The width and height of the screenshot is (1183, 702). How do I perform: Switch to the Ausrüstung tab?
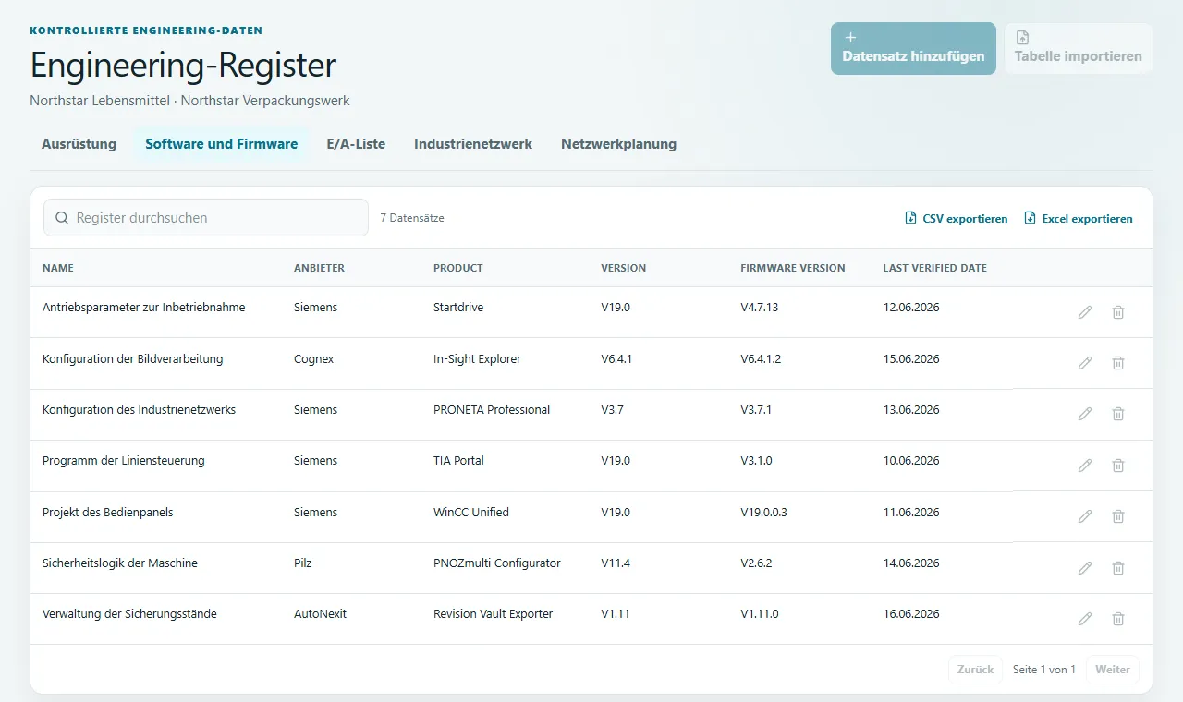pos(79,144)
